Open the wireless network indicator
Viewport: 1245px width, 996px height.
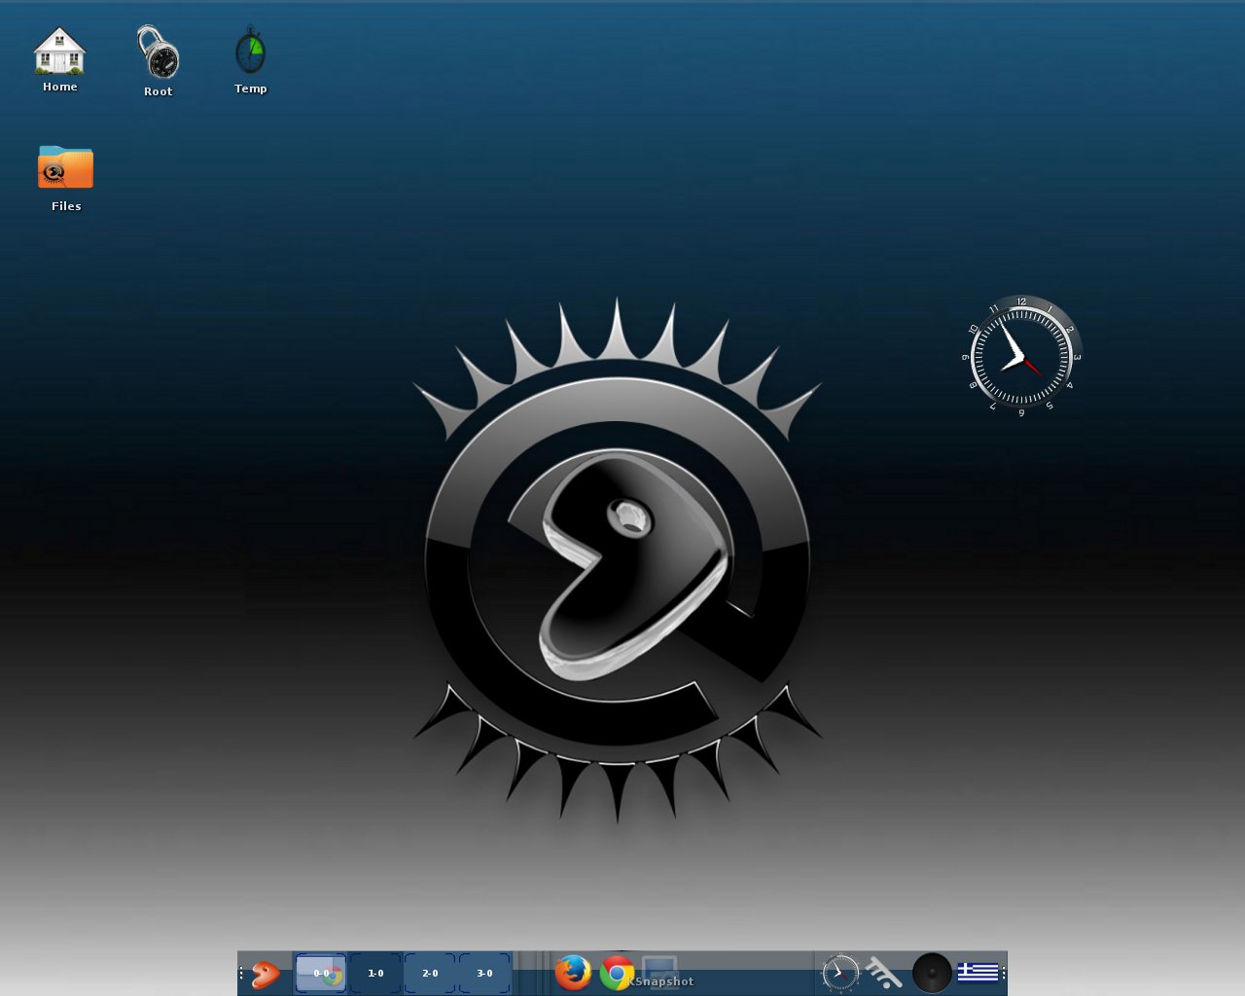(x=884, y=972)
